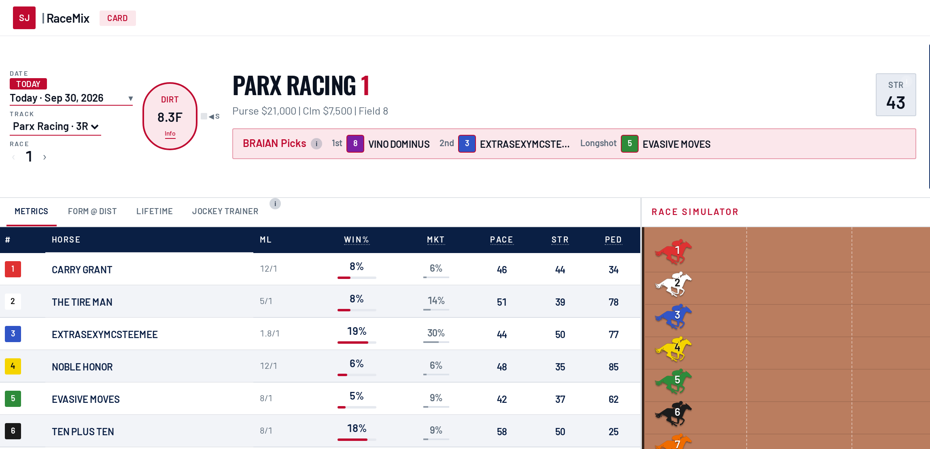Open the Jockey Trainer tab
This screenshot has height=449, width=930.
(225, 211)
